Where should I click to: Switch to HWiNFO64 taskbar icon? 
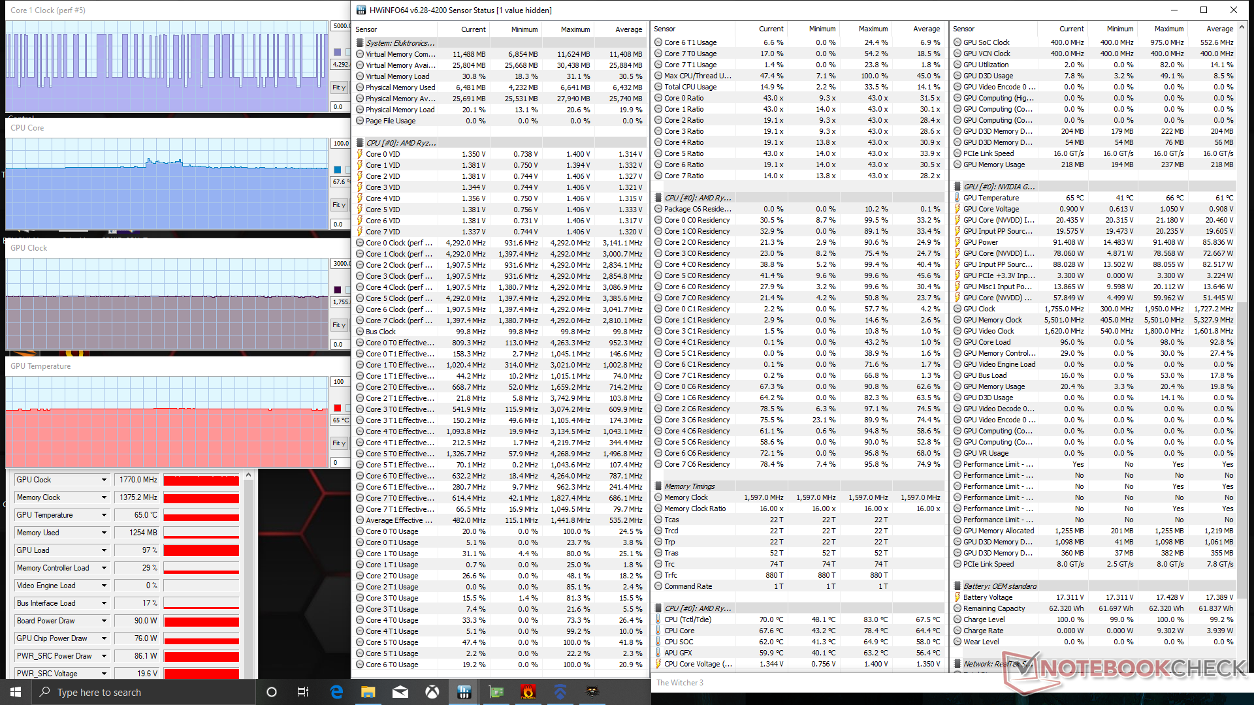click(464, 692)
